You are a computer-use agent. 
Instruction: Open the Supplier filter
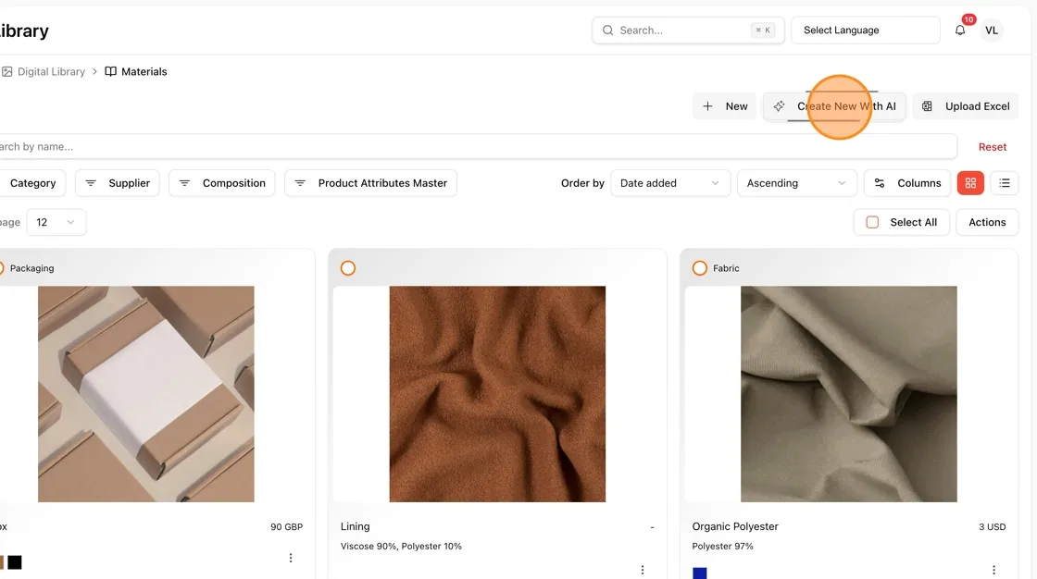point(117,183)
